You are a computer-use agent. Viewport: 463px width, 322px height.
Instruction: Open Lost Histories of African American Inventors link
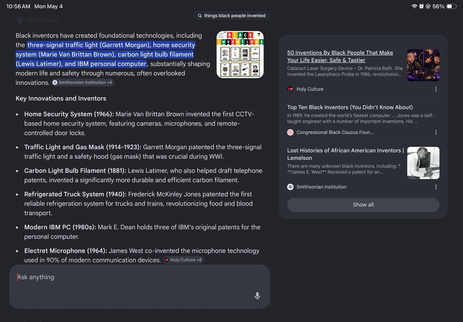pos(345,154)
